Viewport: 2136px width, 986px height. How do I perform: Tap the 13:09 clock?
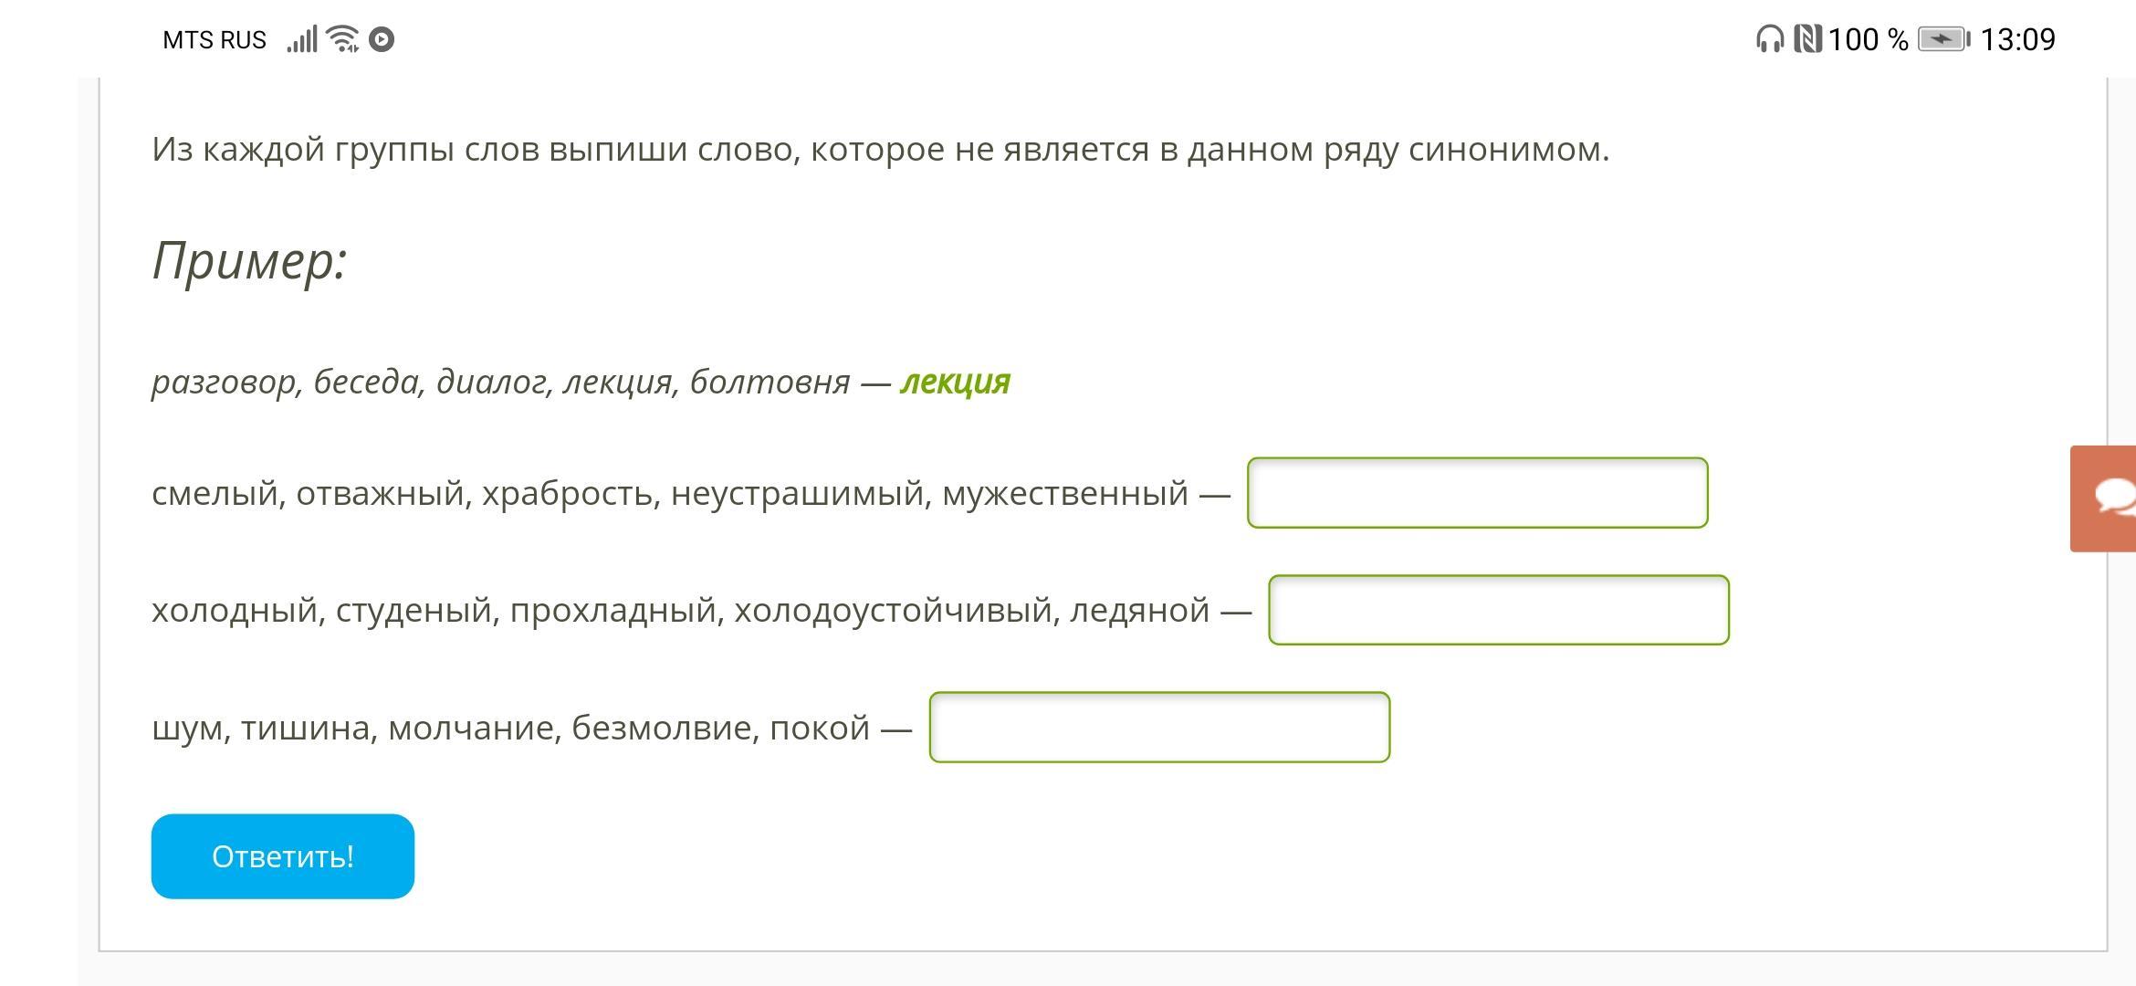click(2017, 39)
